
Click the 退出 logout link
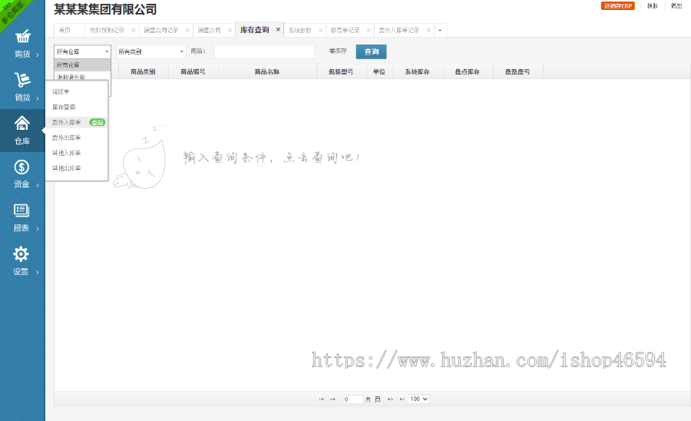tap(676, 5)
